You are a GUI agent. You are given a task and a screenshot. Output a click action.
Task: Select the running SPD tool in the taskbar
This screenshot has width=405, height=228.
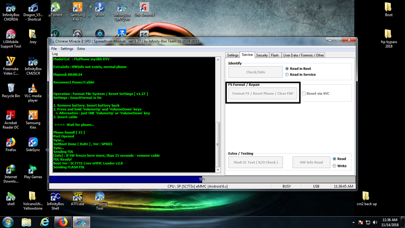[81, 222]
